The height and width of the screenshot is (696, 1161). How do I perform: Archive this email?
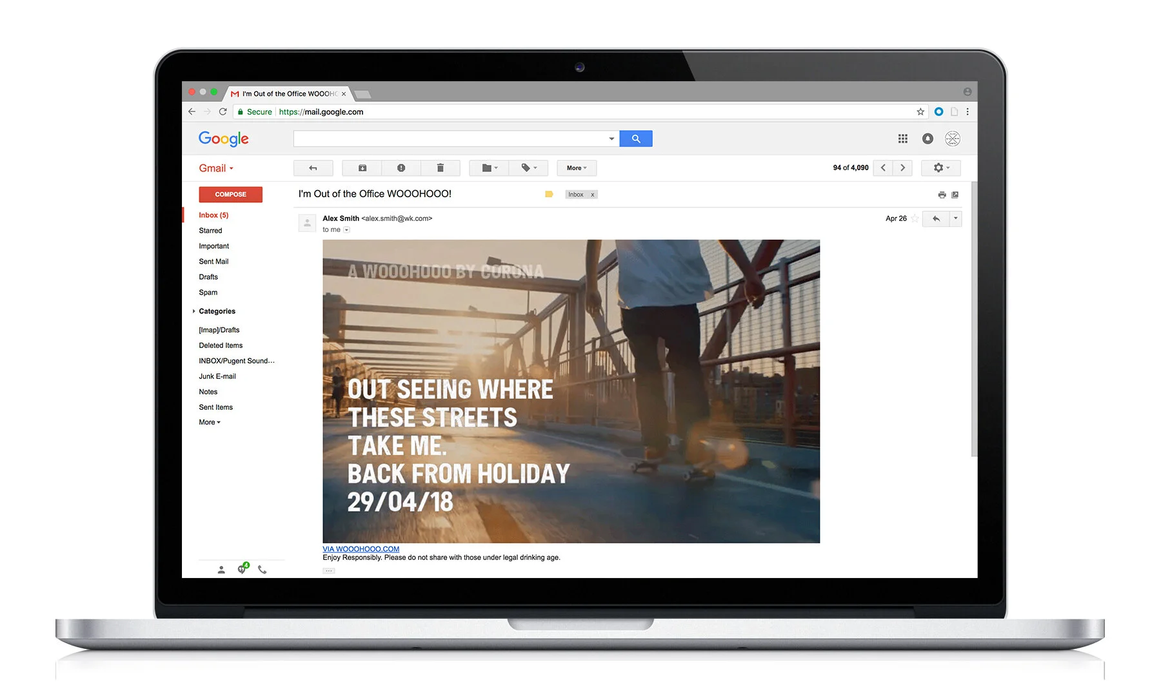point(362,168)
